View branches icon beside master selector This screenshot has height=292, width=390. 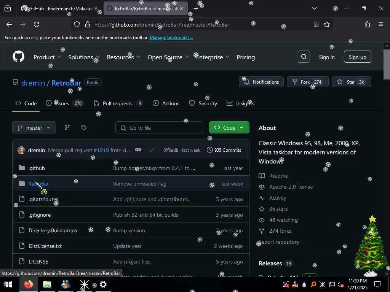pos(67,128)
